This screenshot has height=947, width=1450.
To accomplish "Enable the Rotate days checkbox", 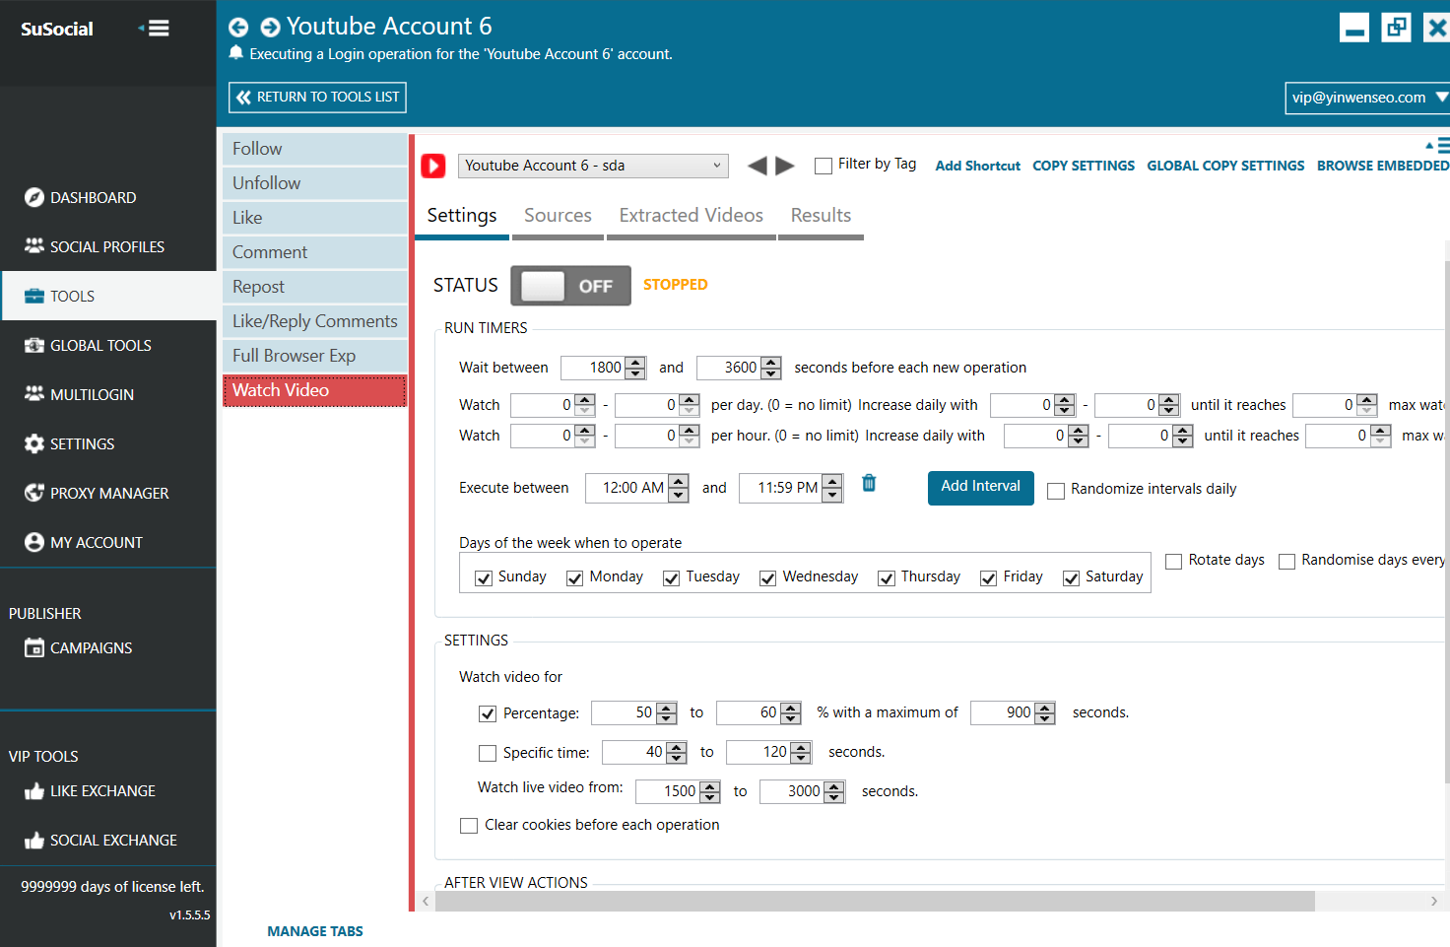I will pos(1173,562).
